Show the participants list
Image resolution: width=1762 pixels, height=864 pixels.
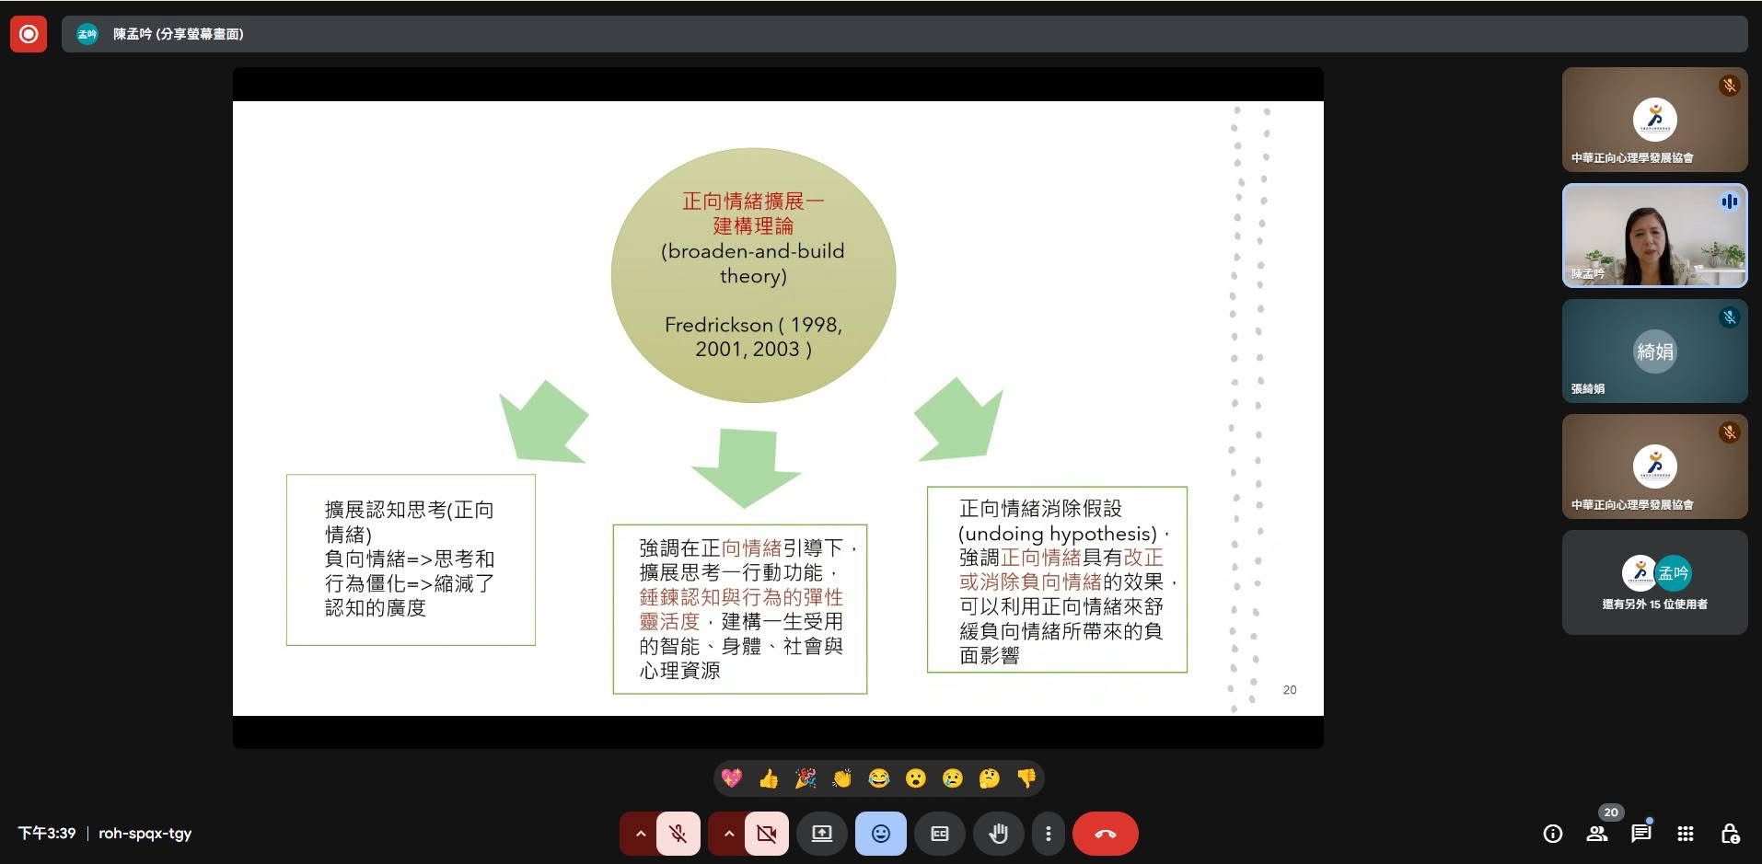click(1597, 834)
